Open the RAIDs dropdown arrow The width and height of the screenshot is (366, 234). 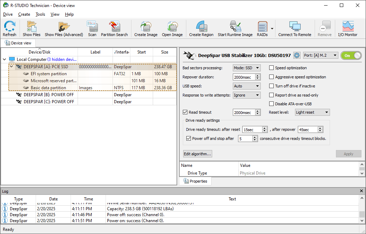(x=272, y=28)
